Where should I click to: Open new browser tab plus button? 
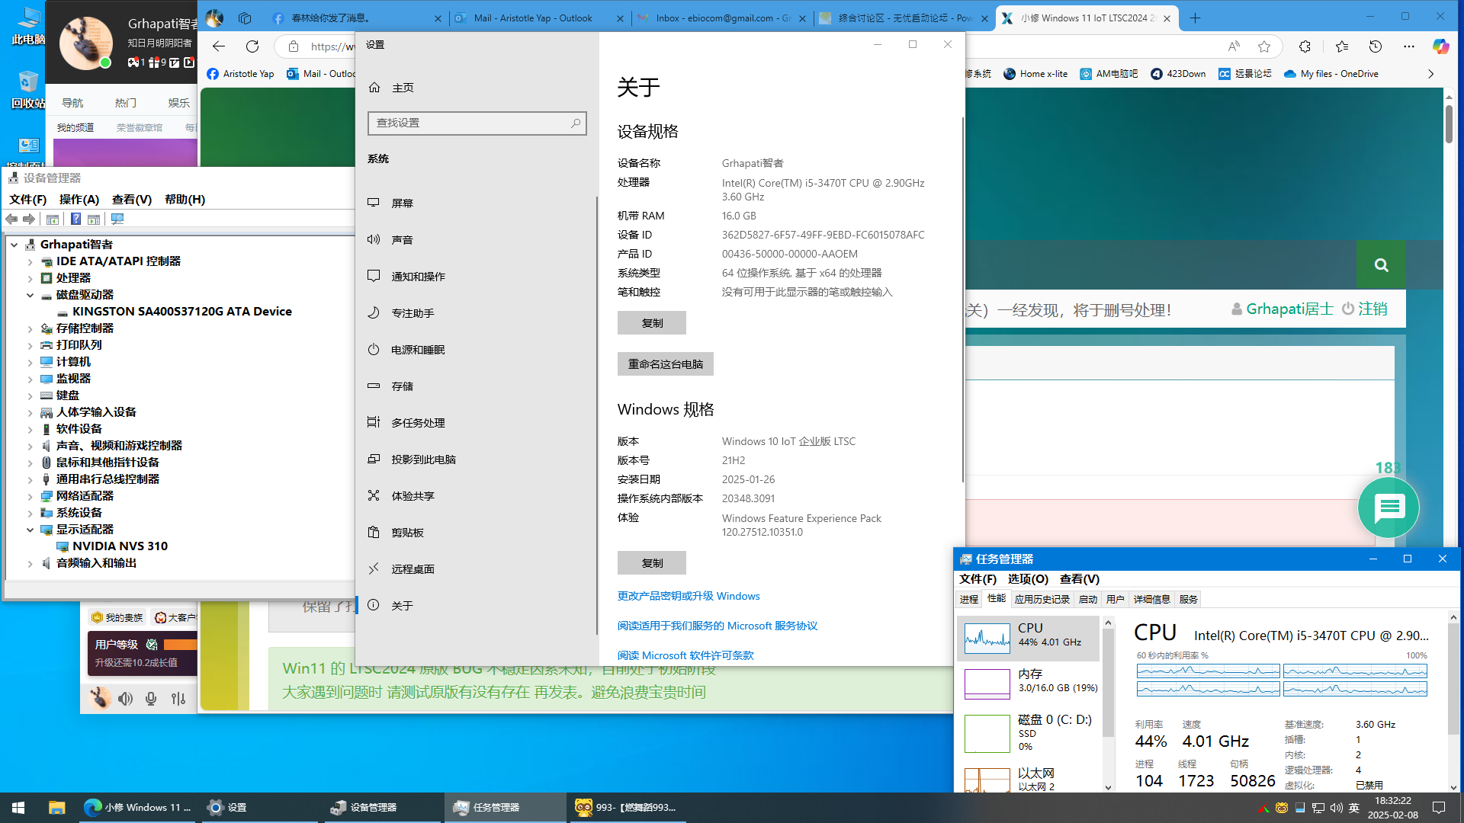click(x=1195, y=18)
